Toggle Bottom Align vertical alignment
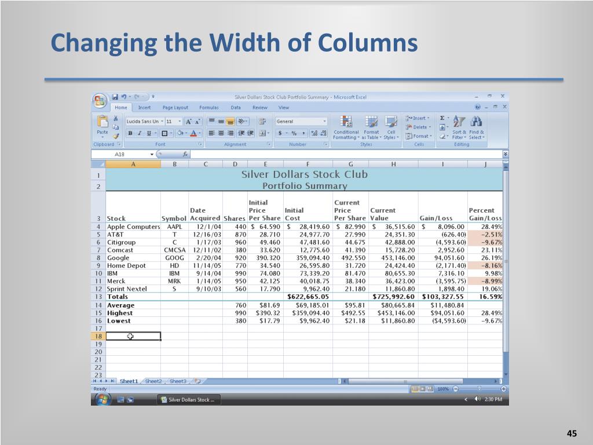 pos(230,122)
